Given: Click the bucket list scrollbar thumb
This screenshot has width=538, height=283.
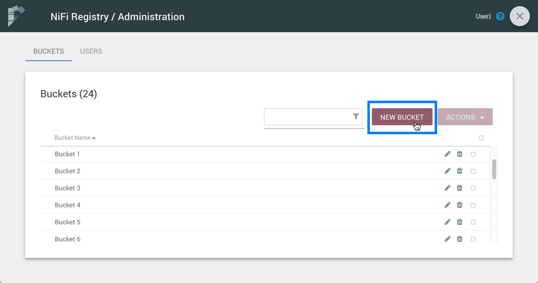Looking at the screenshot, I should [494, 169].
